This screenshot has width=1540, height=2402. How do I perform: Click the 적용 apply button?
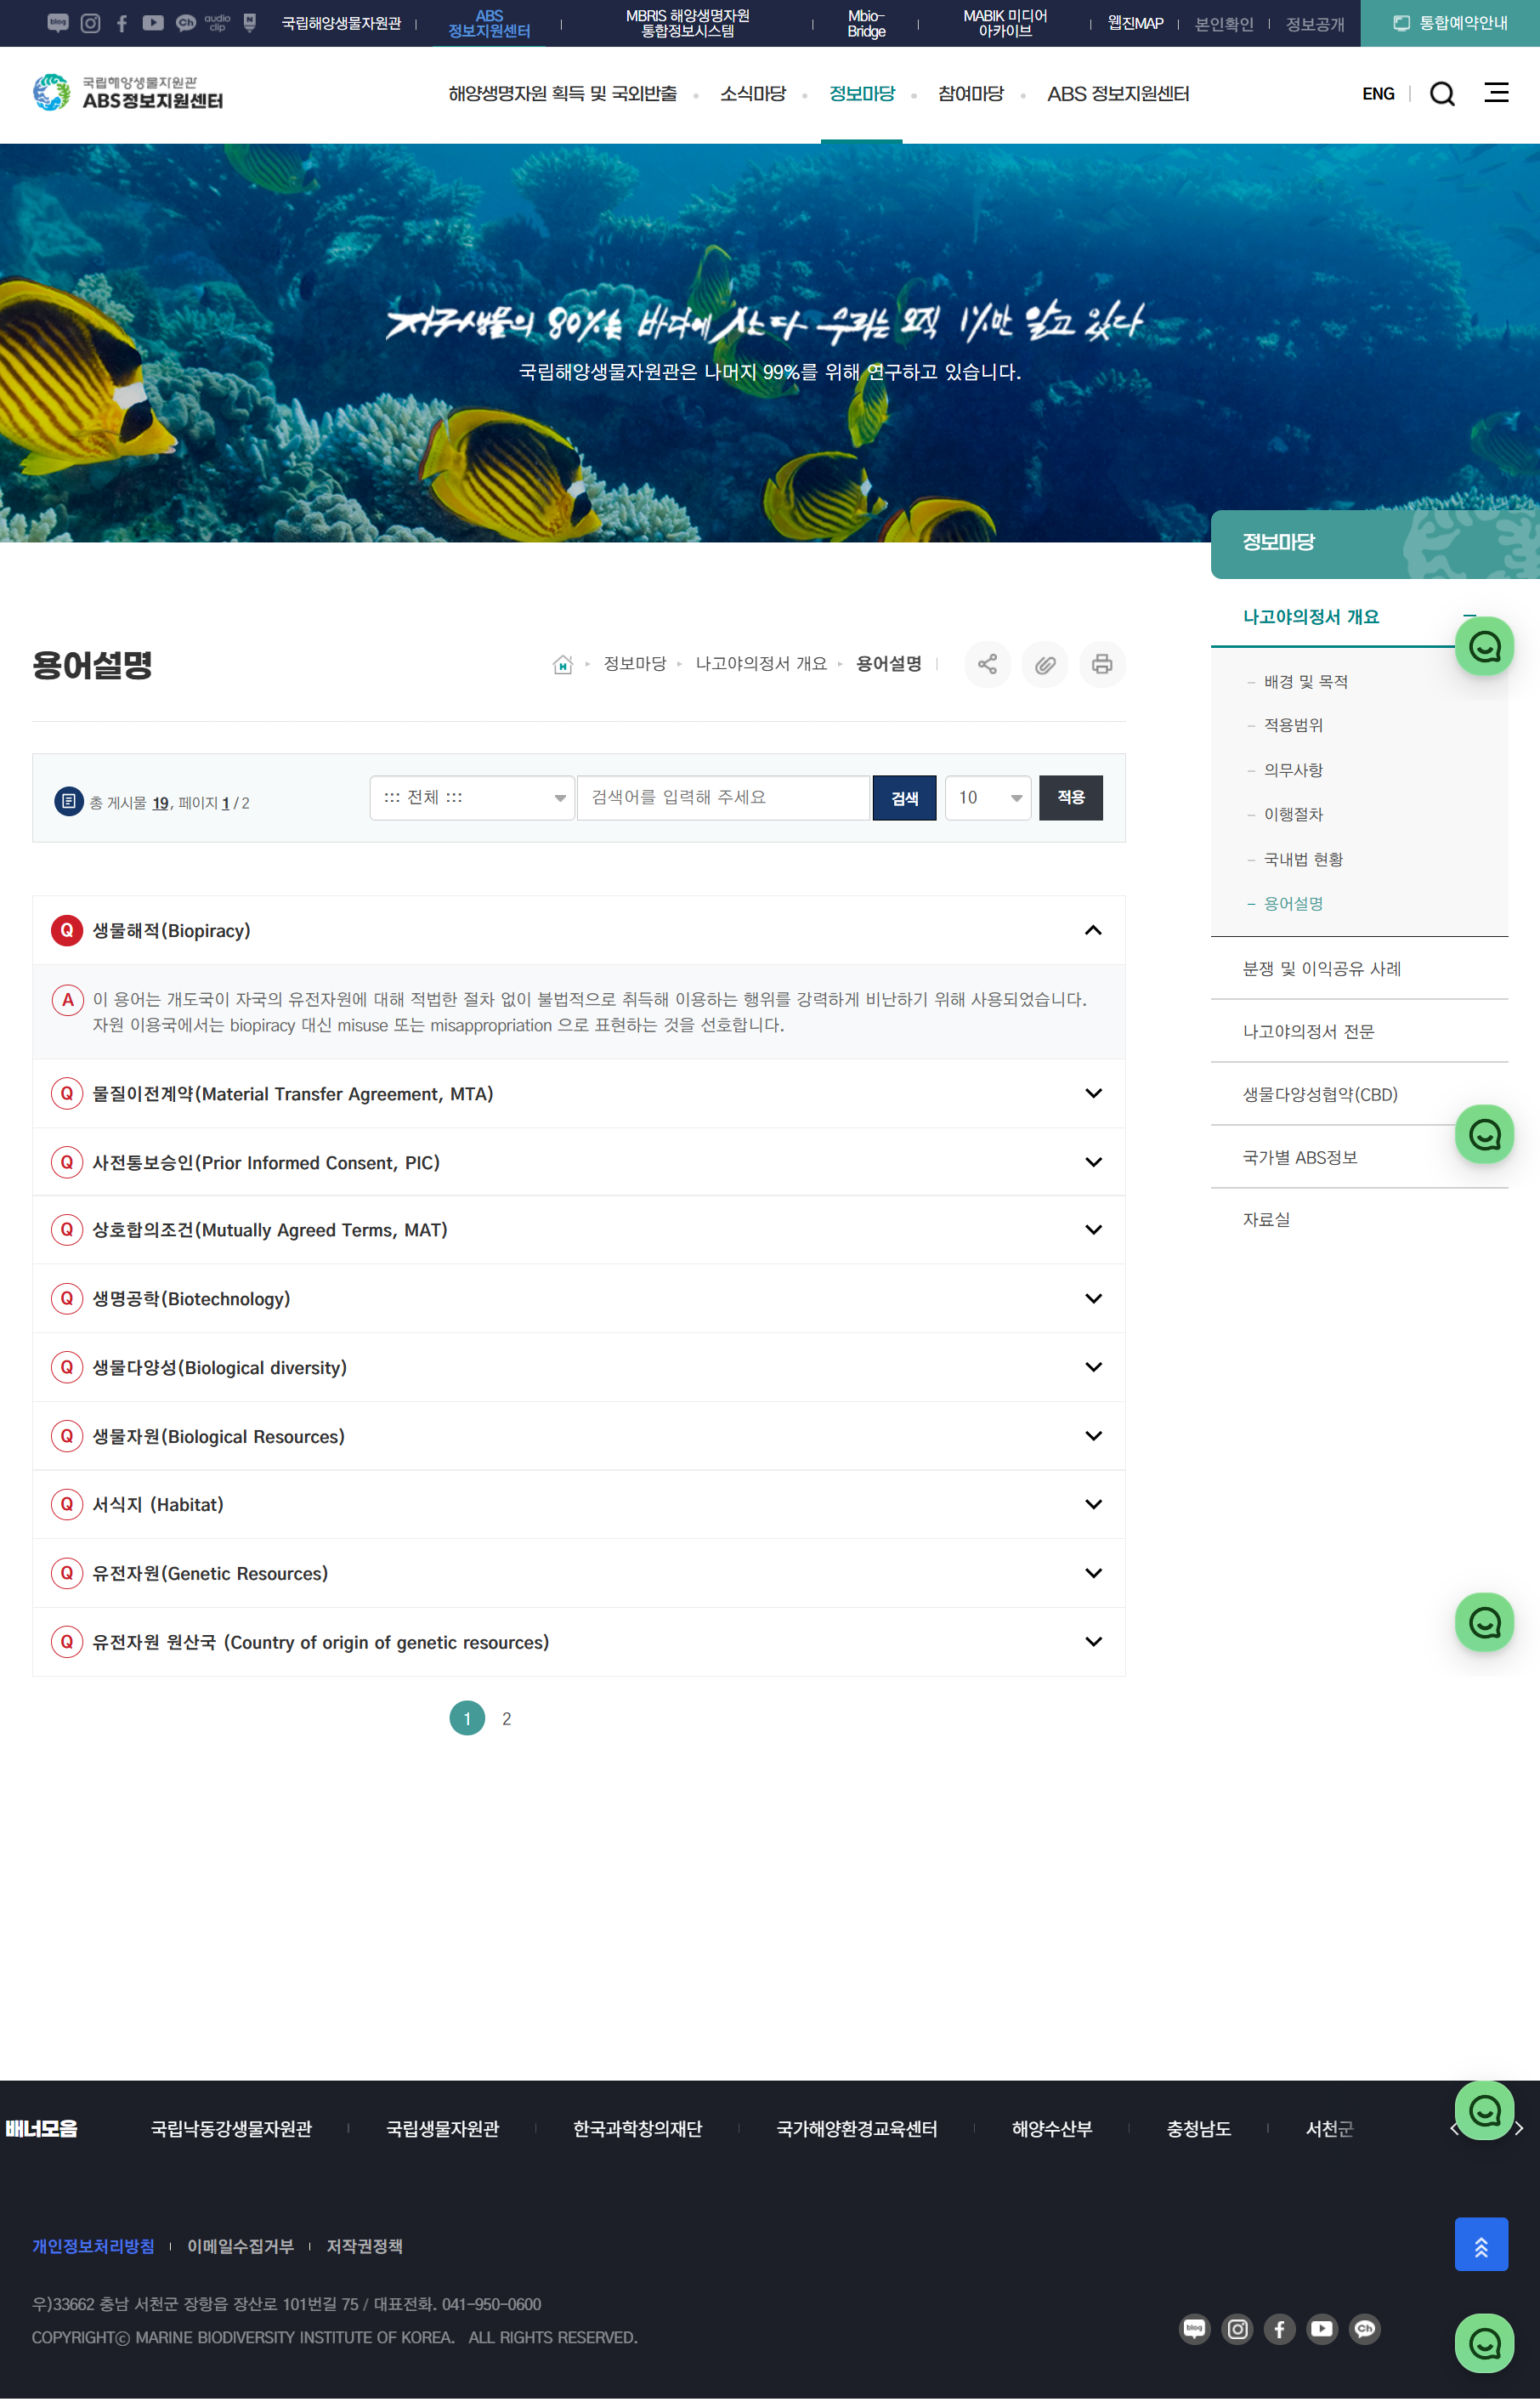(x=1070, y=798)
